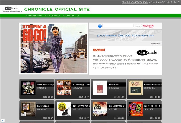Image resolution: width=181 pixels, height=123 pixels.
Task: Open the CD CATALOG menu
Action: coord(52,16)
